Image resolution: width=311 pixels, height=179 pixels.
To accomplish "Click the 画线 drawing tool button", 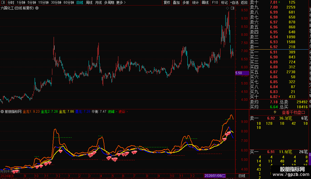I will click(x=205, y=2).
